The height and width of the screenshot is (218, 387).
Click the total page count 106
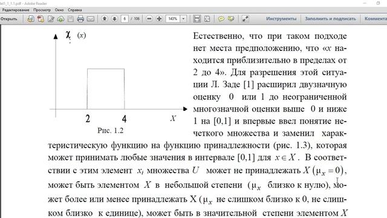click(137, 19)
